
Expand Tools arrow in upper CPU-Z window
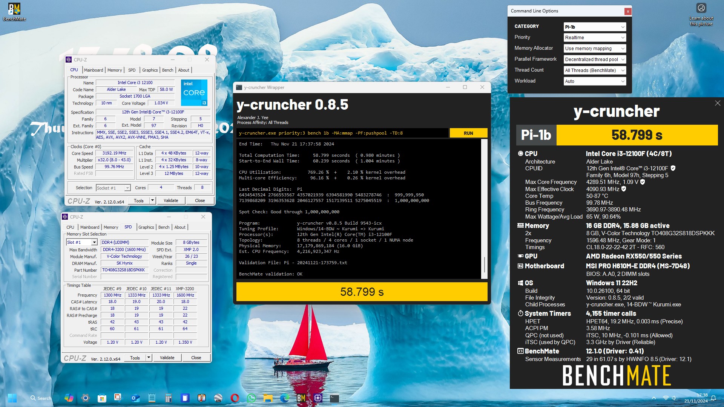[x=152, y=200]
